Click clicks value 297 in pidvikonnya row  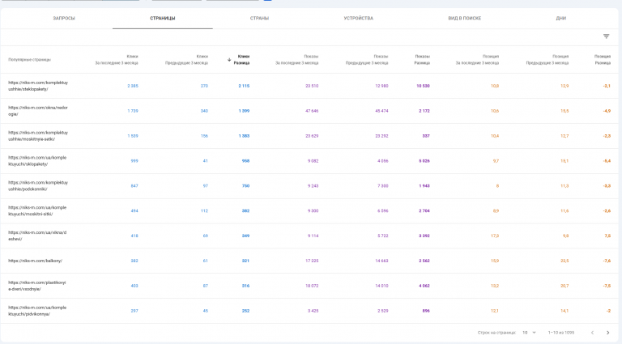pos(134,311)
